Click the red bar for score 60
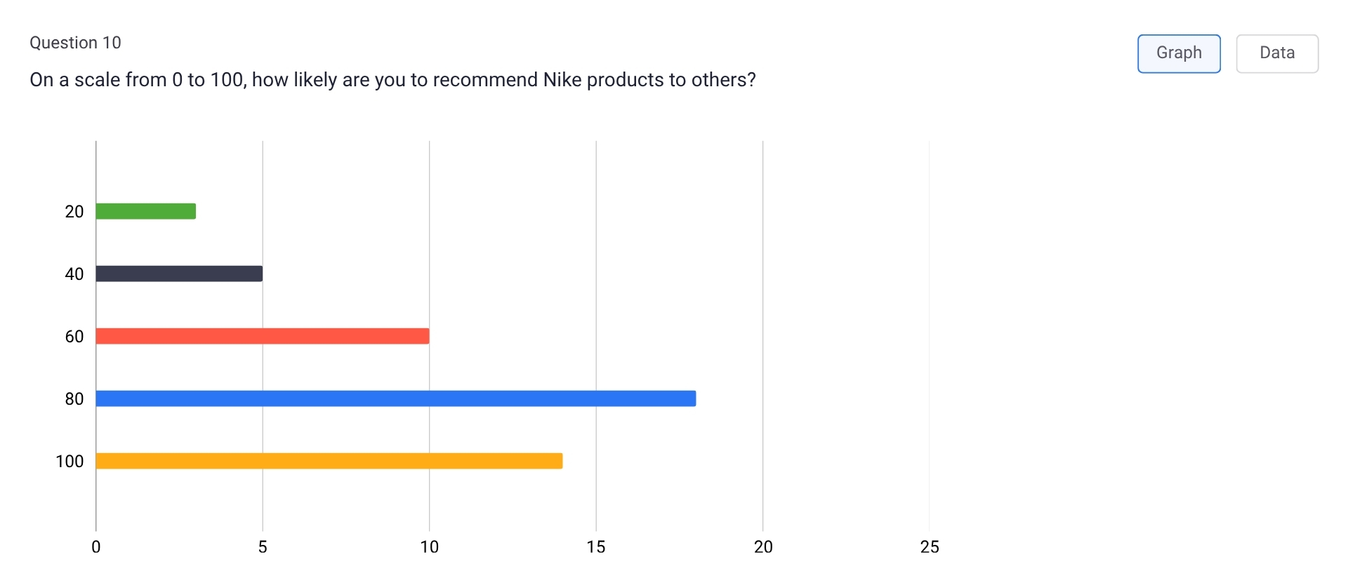This screenshot has width=1348, height=585. [262, 336]
